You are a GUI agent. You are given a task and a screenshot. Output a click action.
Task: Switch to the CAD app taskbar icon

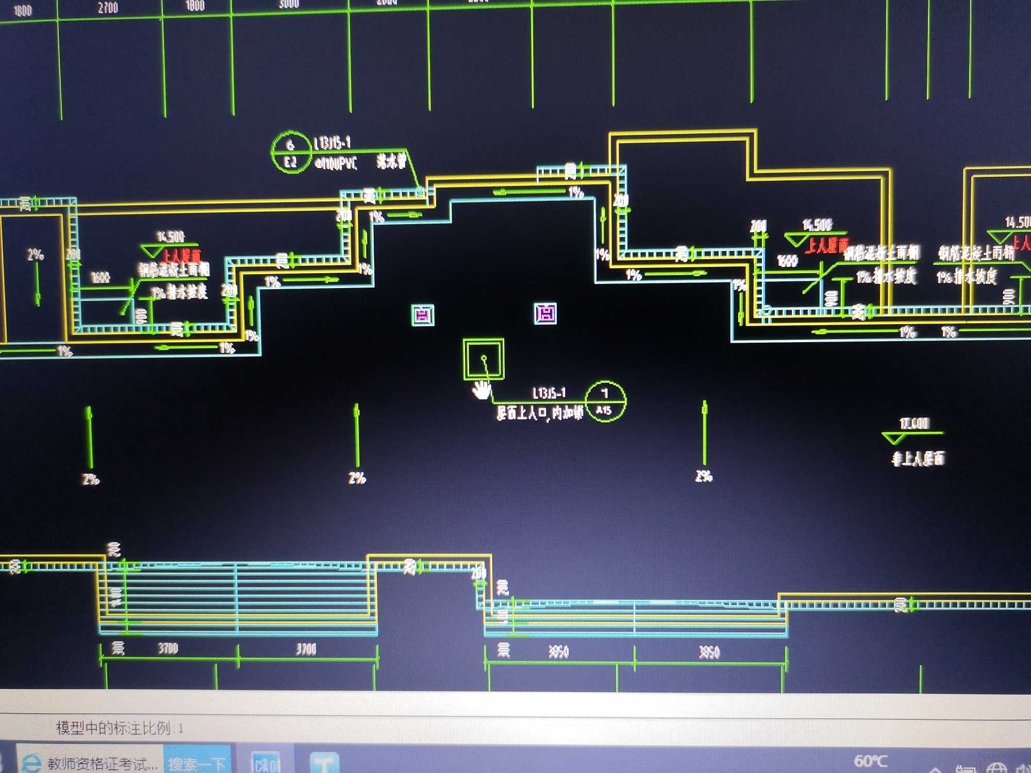[265, 763]
